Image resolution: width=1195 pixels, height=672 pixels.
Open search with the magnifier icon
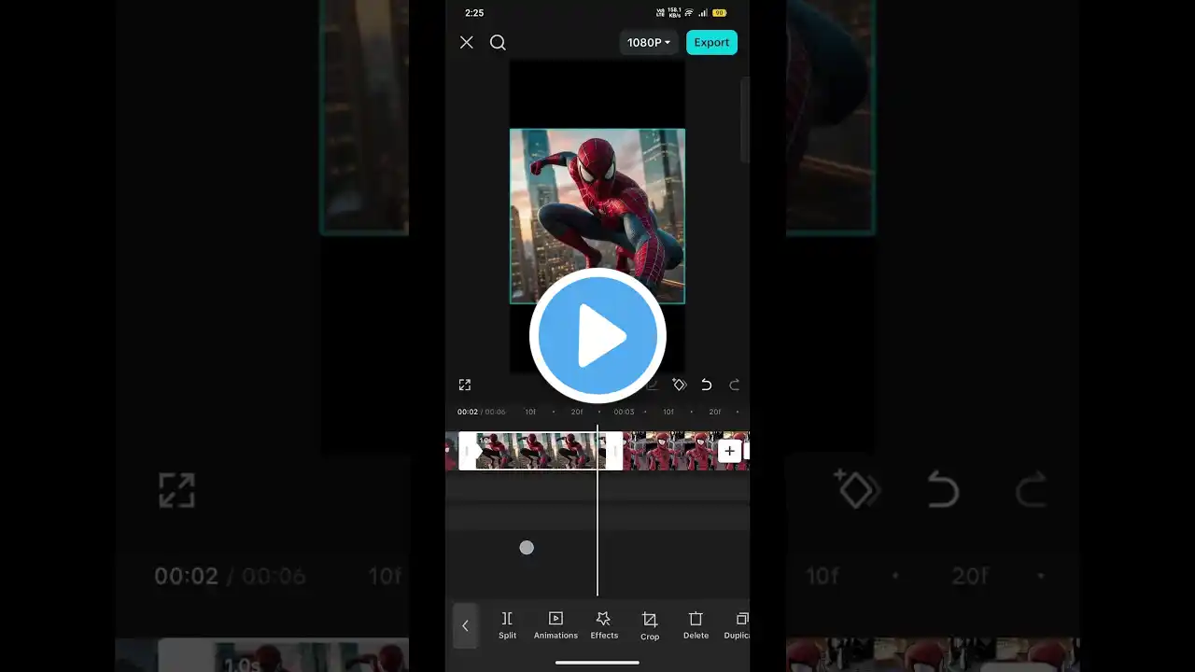(x=498, y=42)
